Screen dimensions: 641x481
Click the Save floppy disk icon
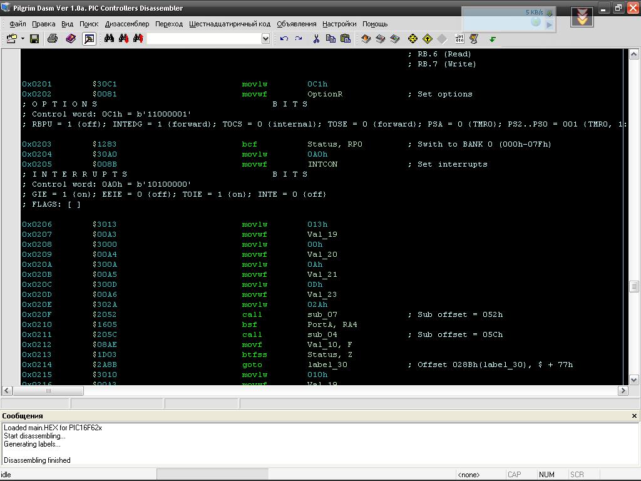click(34, 39)
